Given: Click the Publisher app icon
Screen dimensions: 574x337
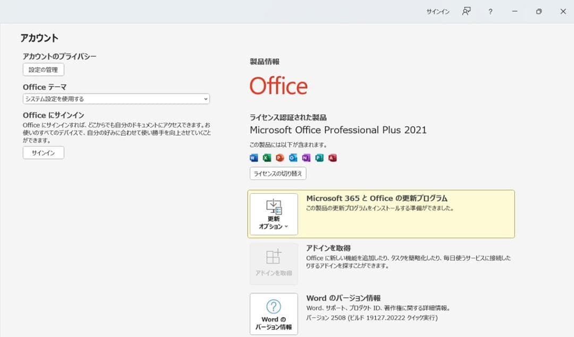Looking at the screenshot, I should 319,158.
